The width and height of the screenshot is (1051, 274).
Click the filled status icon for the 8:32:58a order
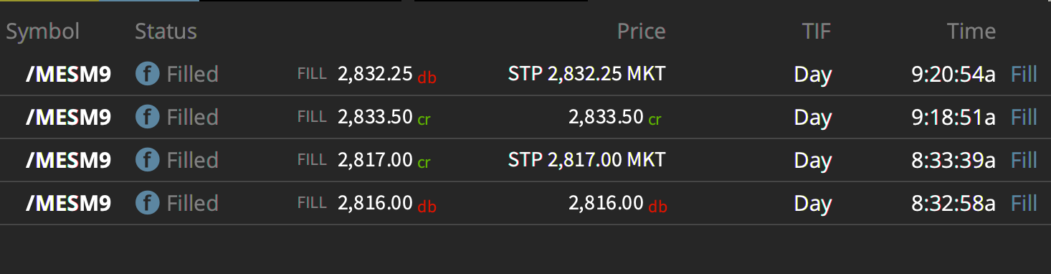click(147, 203)
